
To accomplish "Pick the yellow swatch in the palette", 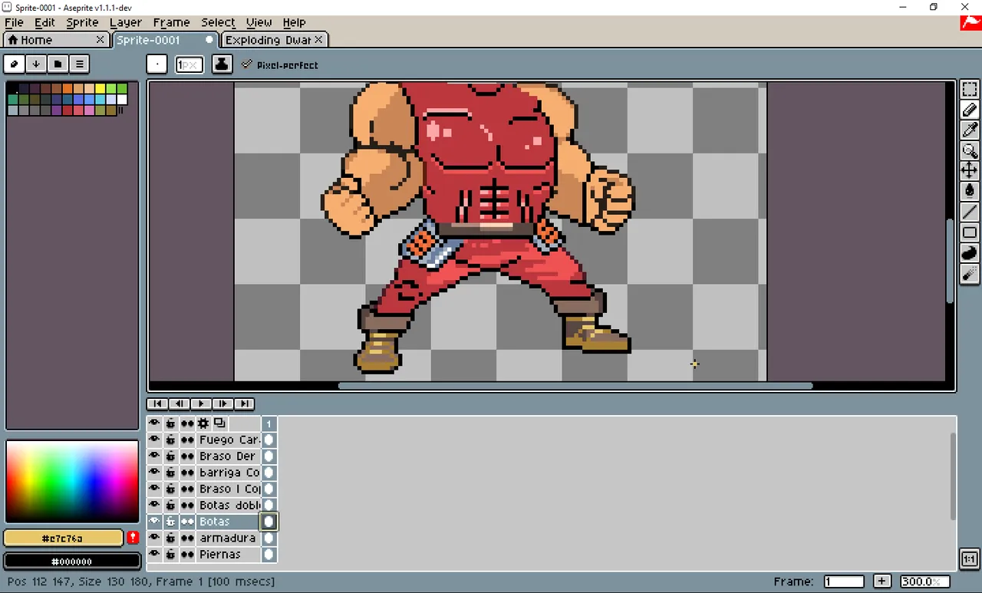I will click(x=100, y=89).
